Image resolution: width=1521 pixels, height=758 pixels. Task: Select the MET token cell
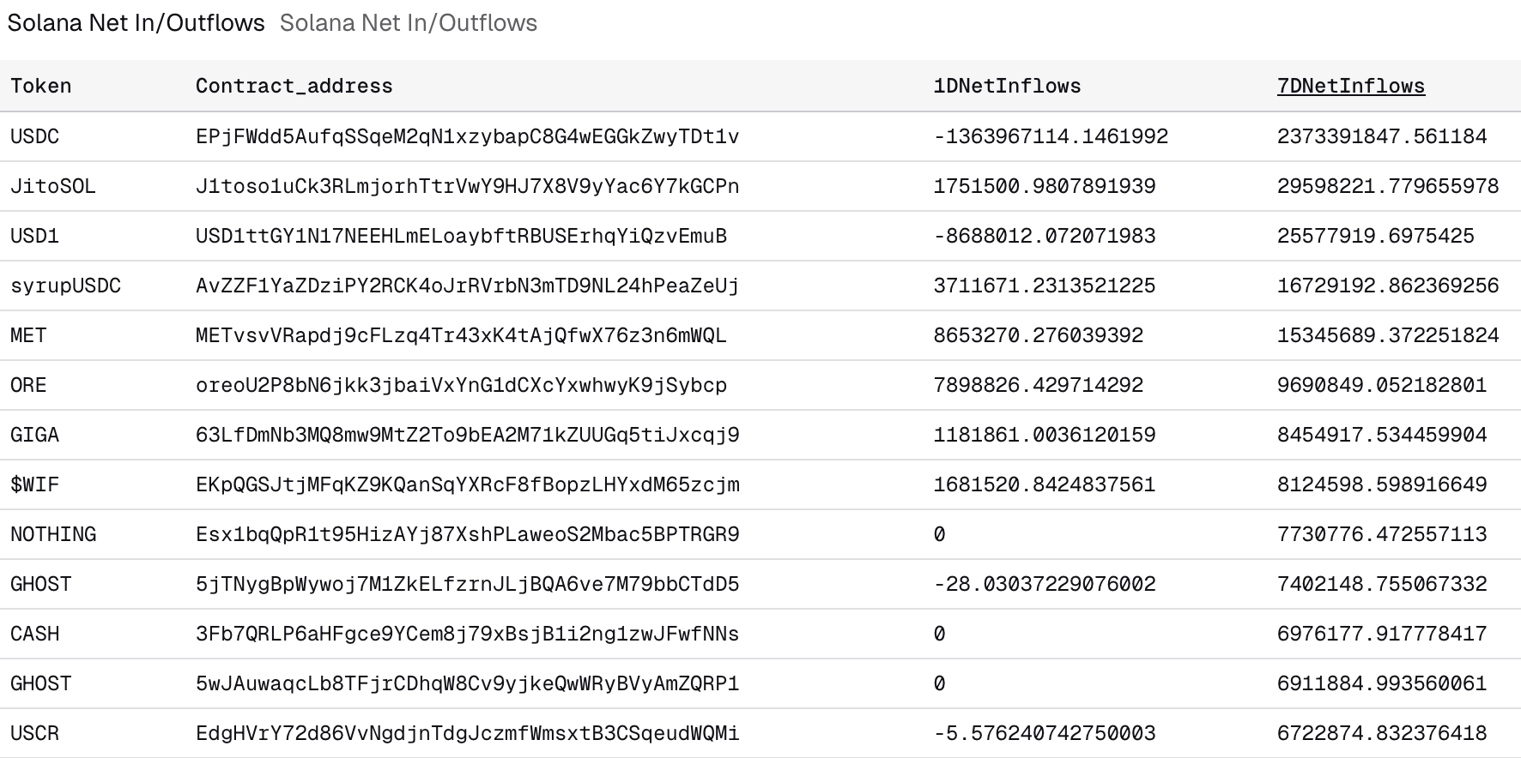(x=28, y=335)
